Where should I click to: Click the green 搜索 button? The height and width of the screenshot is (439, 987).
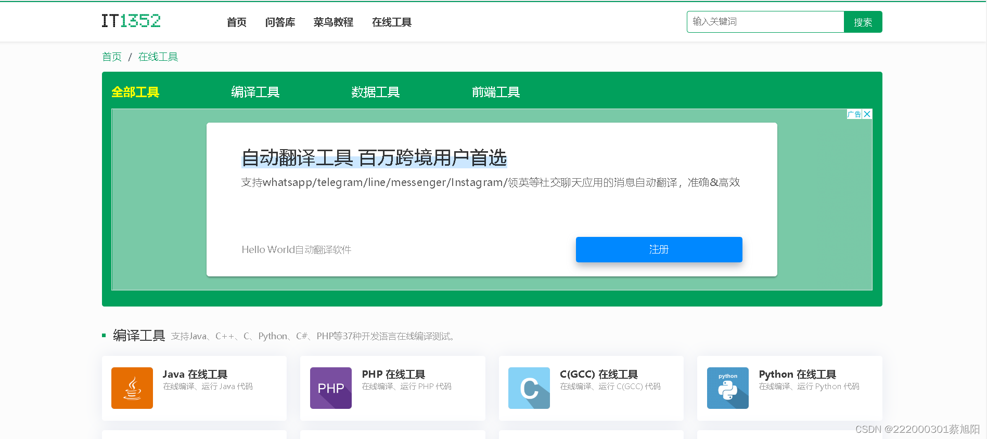pos(863,22)
